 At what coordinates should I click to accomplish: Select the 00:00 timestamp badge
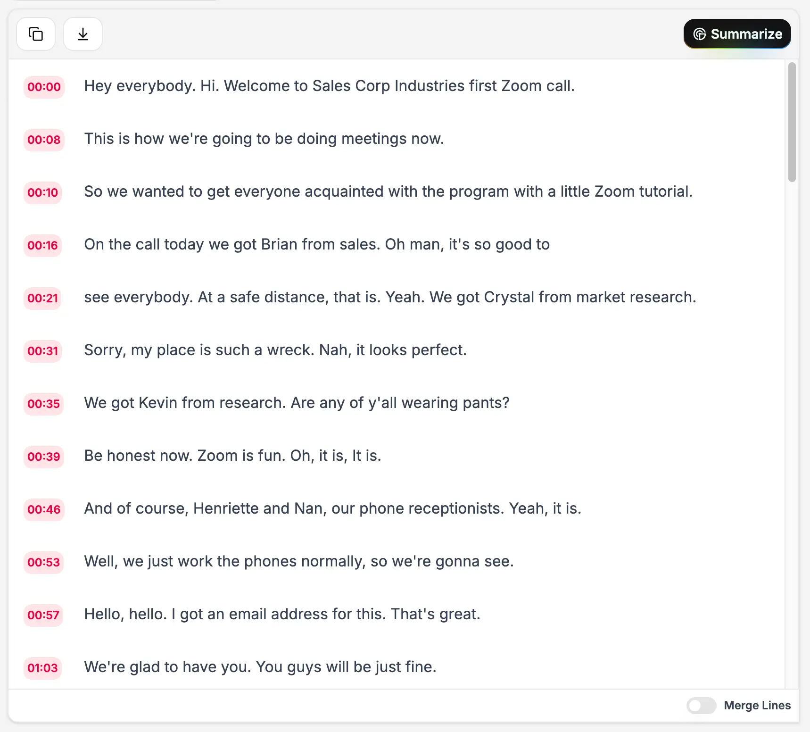[43, 87]
